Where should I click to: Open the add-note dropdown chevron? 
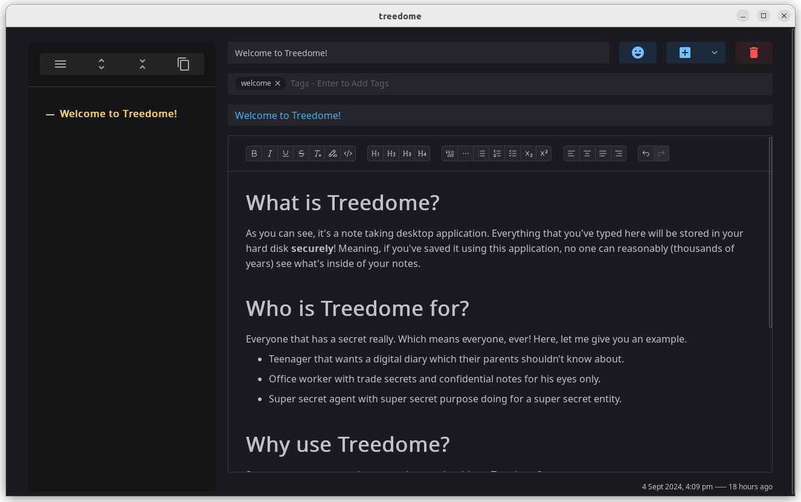[x=713, y=53]
